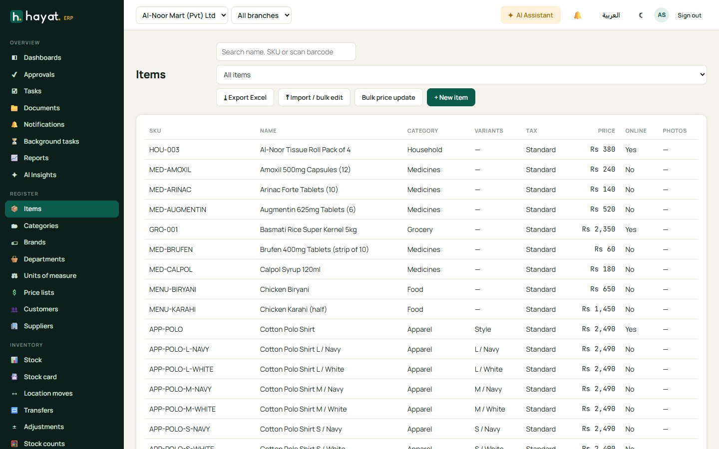
Task: Open item MED-AUGMENTIN row SKU
Action: coord(178,210)
